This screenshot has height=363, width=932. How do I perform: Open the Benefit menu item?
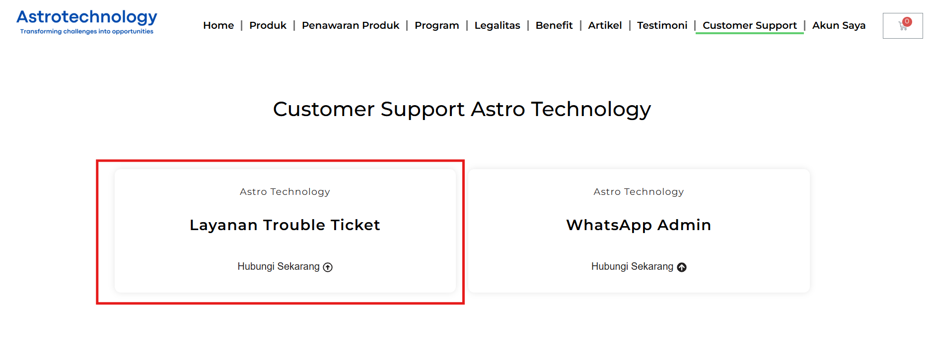[554, 25]
